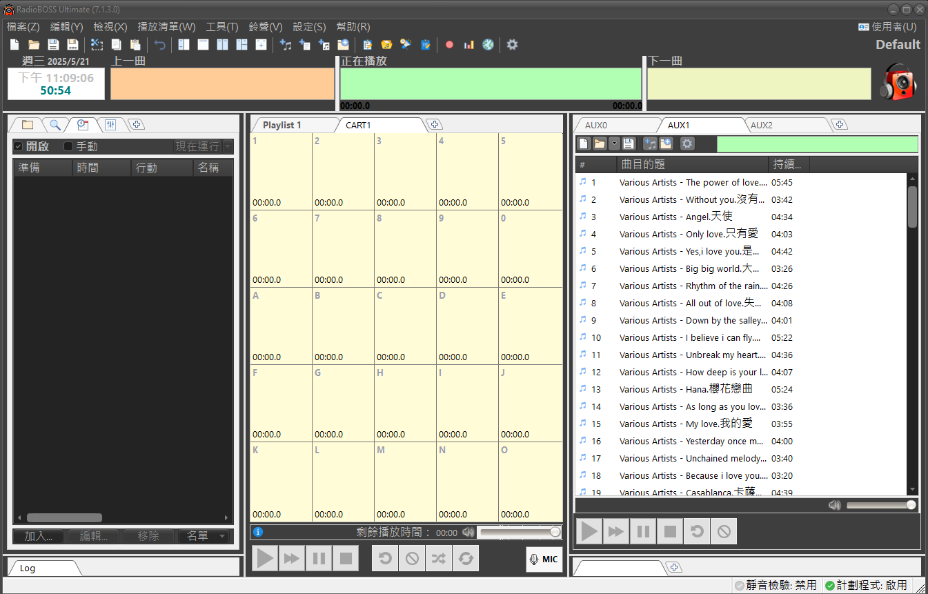Image resolution: width=928 pixels, height=594 pixels.
Task: Add a new tab next to AUX2
Action: pyautogui.click(x=839, y=125)
